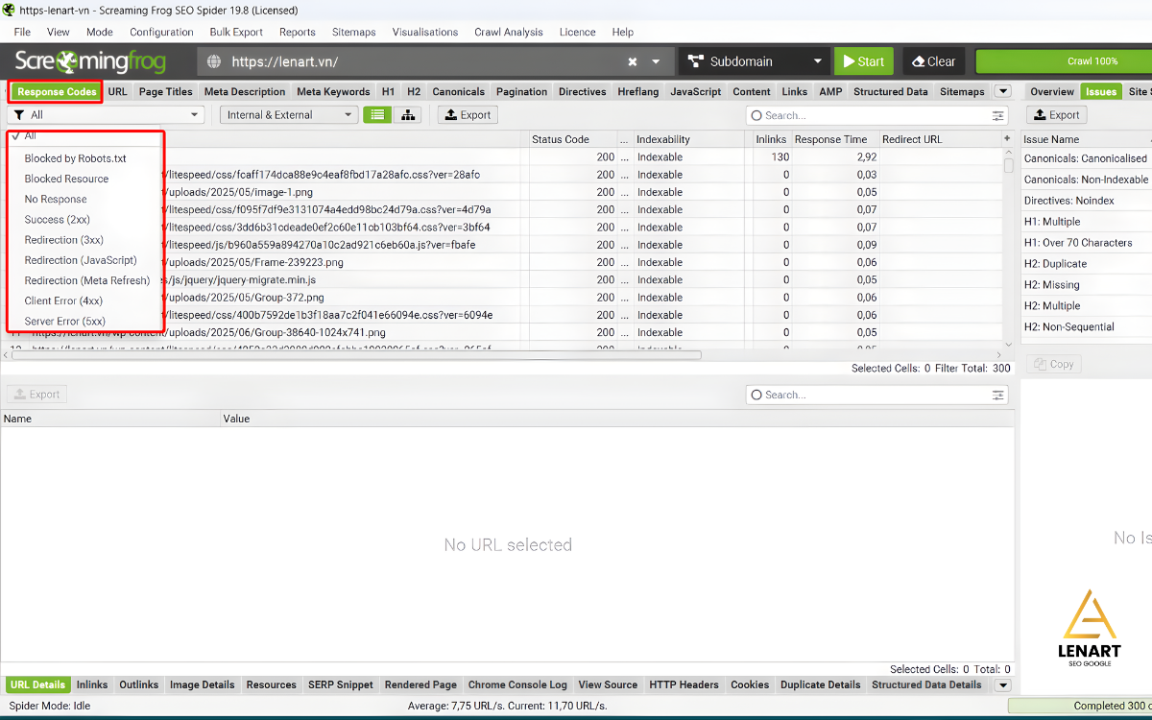Screen dimensions: 1152x720
Task: Select the green list view icon
Action: click(377, 114)
